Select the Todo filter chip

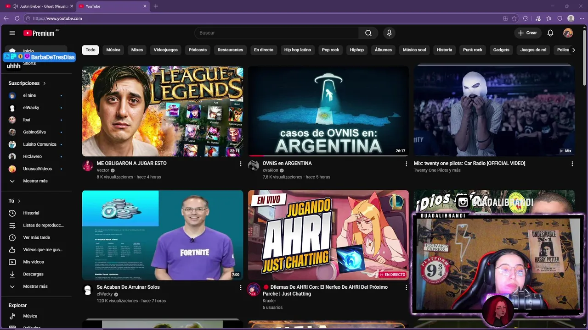[90, 50]
